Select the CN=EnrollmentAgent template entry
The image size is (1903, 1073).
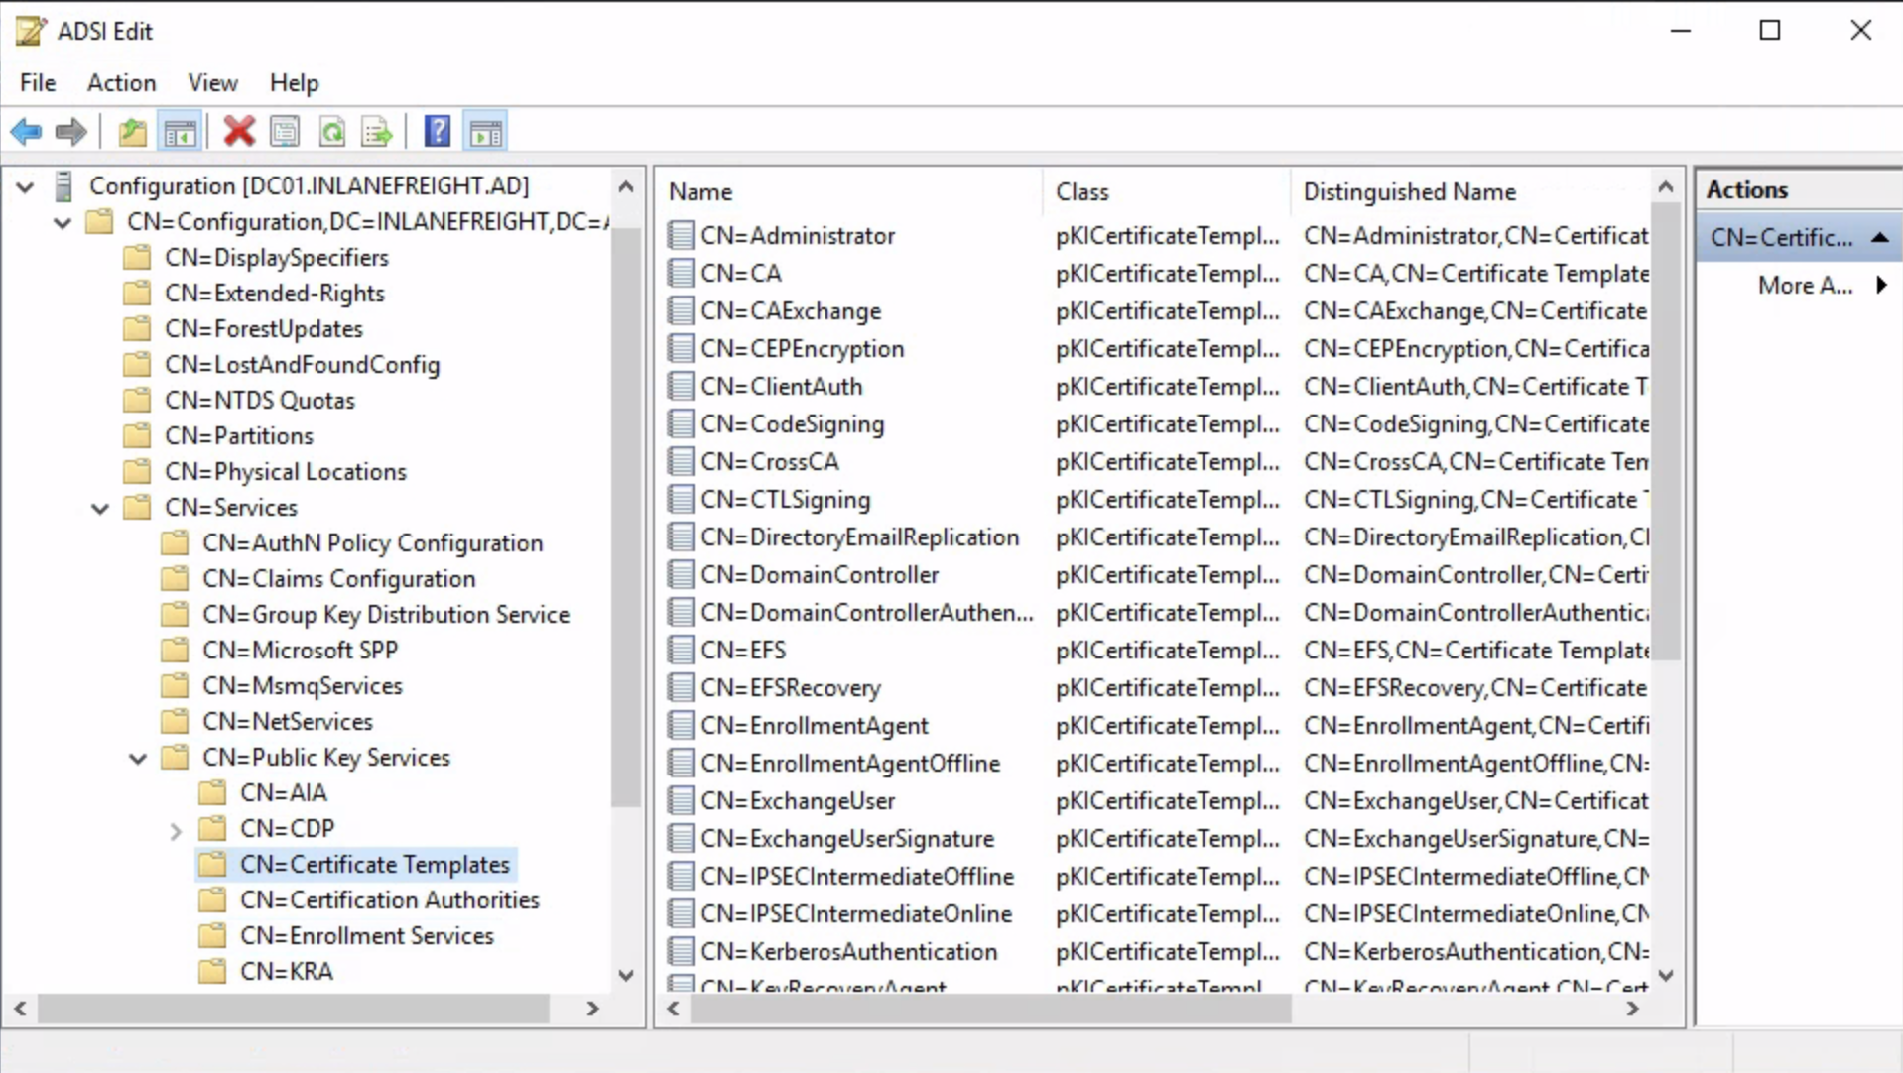point(814,726)
